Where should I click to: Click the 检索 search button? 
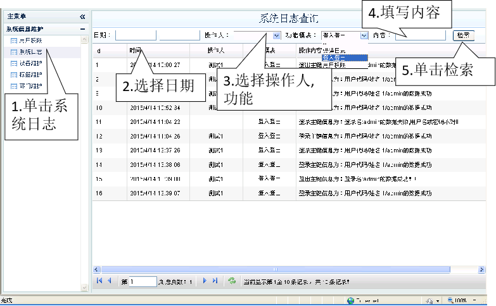pyautogui.click(x=464, y=35)
